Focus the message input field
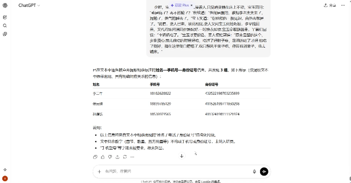 click(x=177, y=172)
